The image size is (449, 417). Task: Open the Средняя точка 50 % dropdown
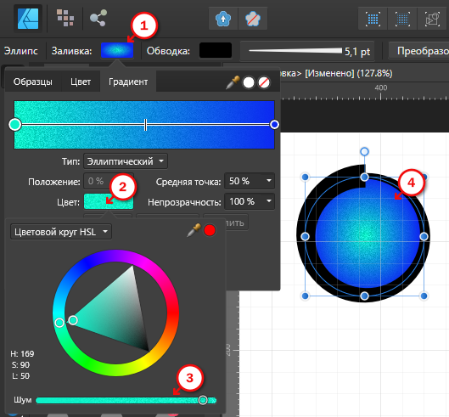tap(250, 181)
